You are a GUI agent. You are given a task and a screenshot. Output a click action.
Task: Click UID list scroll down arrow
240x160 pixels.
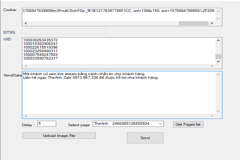218,62
